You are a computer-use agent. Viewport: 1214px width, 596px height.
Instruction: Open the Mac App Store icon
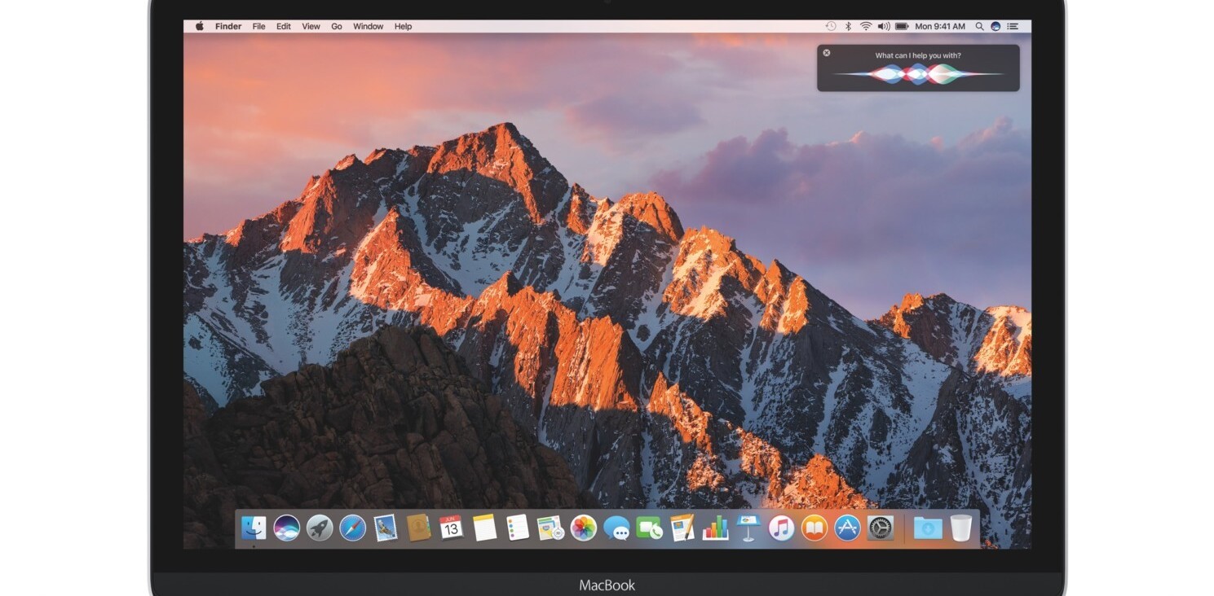tap(847, 528)
